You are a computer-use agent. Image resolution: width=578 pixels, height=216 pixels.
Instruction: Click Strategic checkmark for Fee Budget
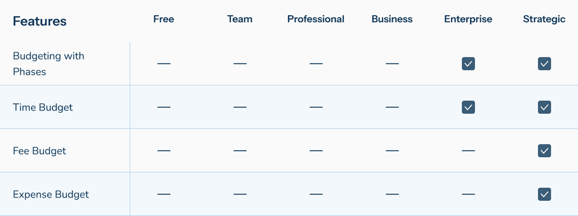544,151
